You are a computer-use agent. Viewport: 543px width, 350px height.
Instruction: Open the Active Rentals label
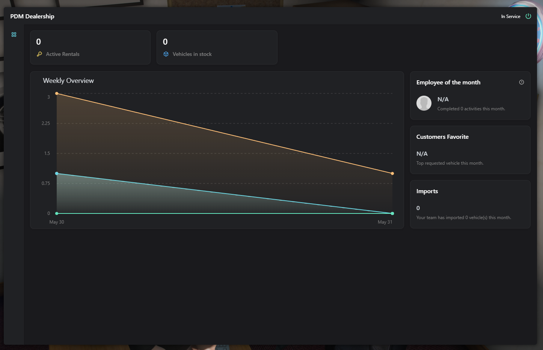(x=63, y=54)
